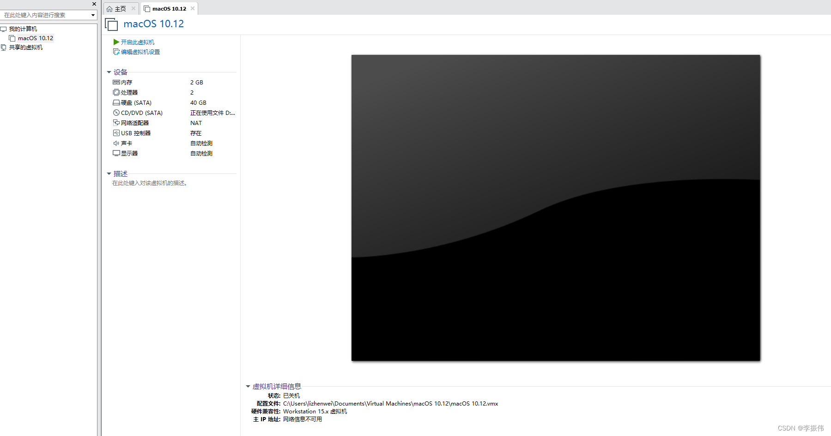Screen dimensions: 831x436
Task: Switch to the macOS 10.12 tab
Action: [170, 8]
